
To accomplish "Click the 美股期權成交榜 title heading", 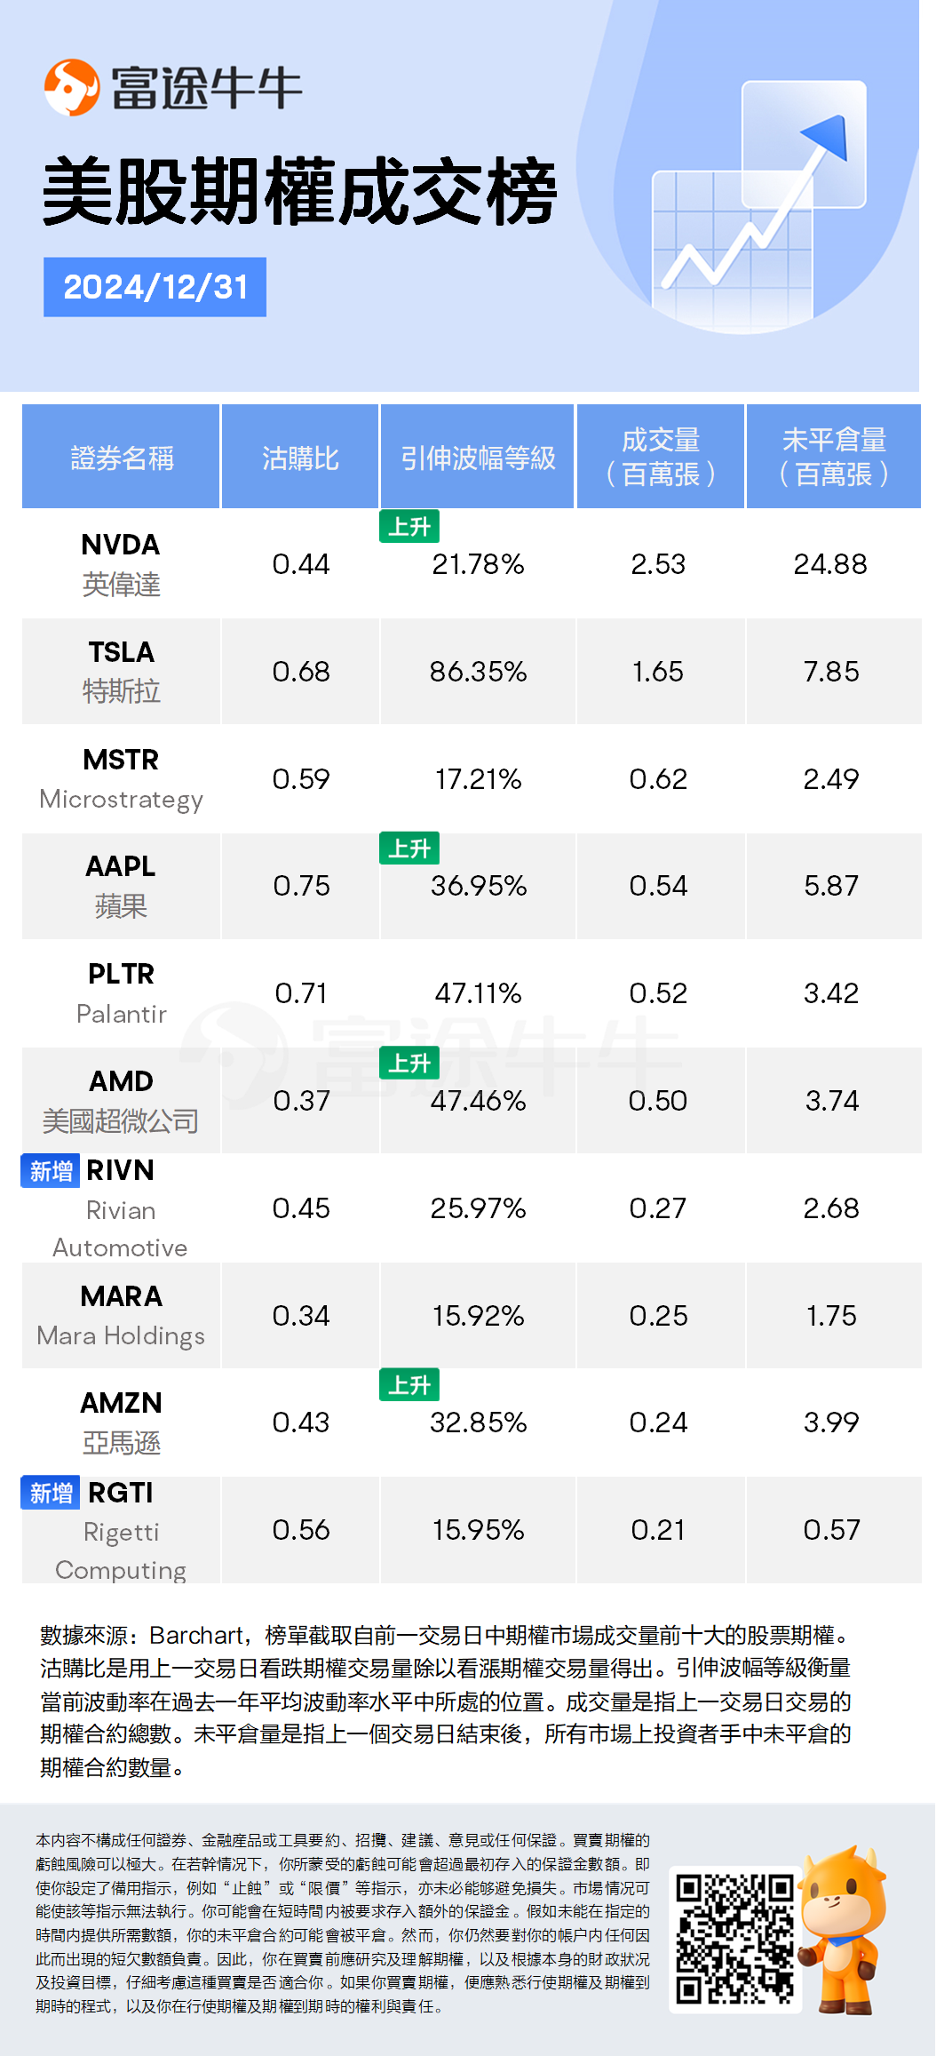I will (299, 191).
